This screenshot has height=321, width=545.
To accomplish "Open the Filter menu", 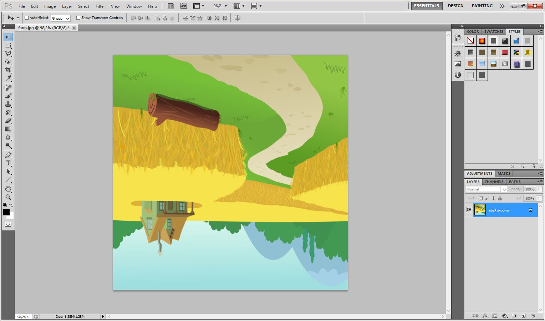I will tap(100, 6).
